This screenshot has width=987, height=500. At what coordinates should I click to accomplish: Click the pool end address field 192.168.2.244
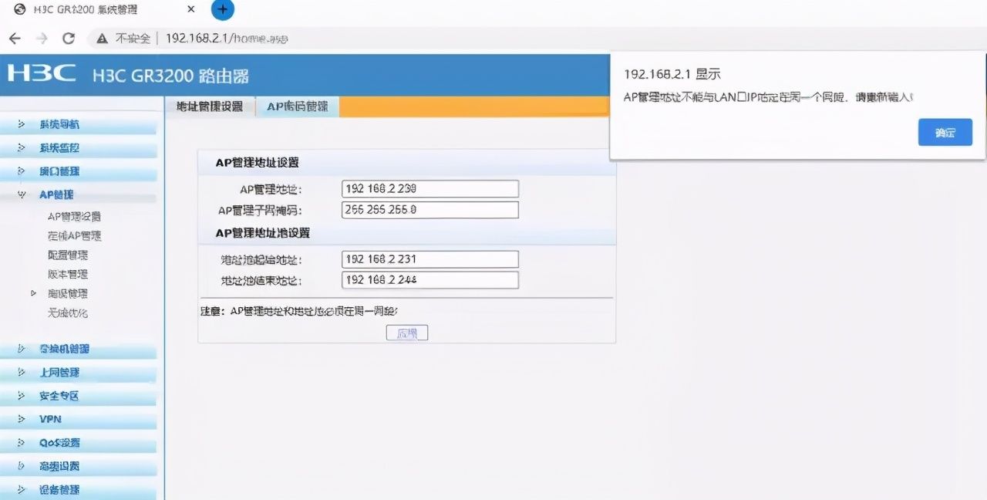click(x=430, y=280)
